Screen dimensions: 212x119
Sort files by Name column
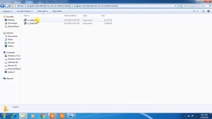tap(26, 16)
